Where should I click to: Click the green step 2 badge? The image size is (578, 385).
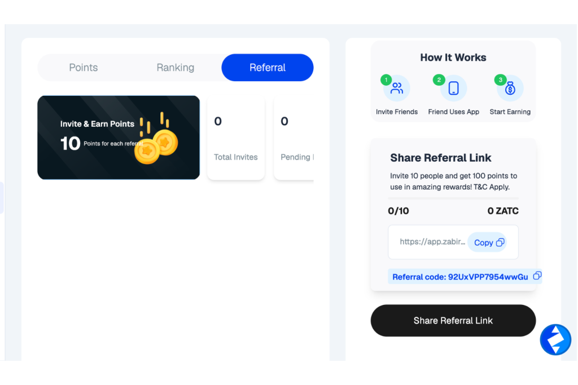click(439, 79)
